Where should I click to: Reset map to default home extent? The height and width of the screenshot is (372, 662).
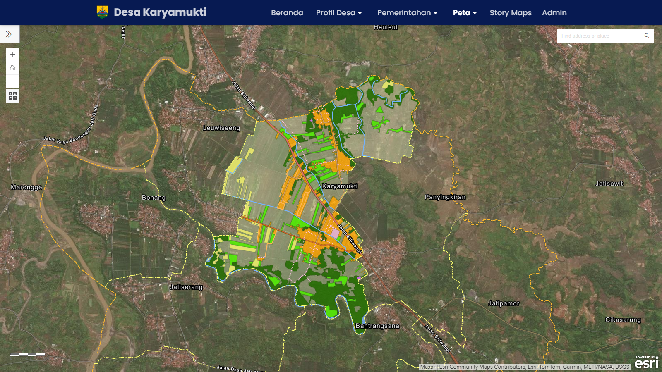point(13,68)
